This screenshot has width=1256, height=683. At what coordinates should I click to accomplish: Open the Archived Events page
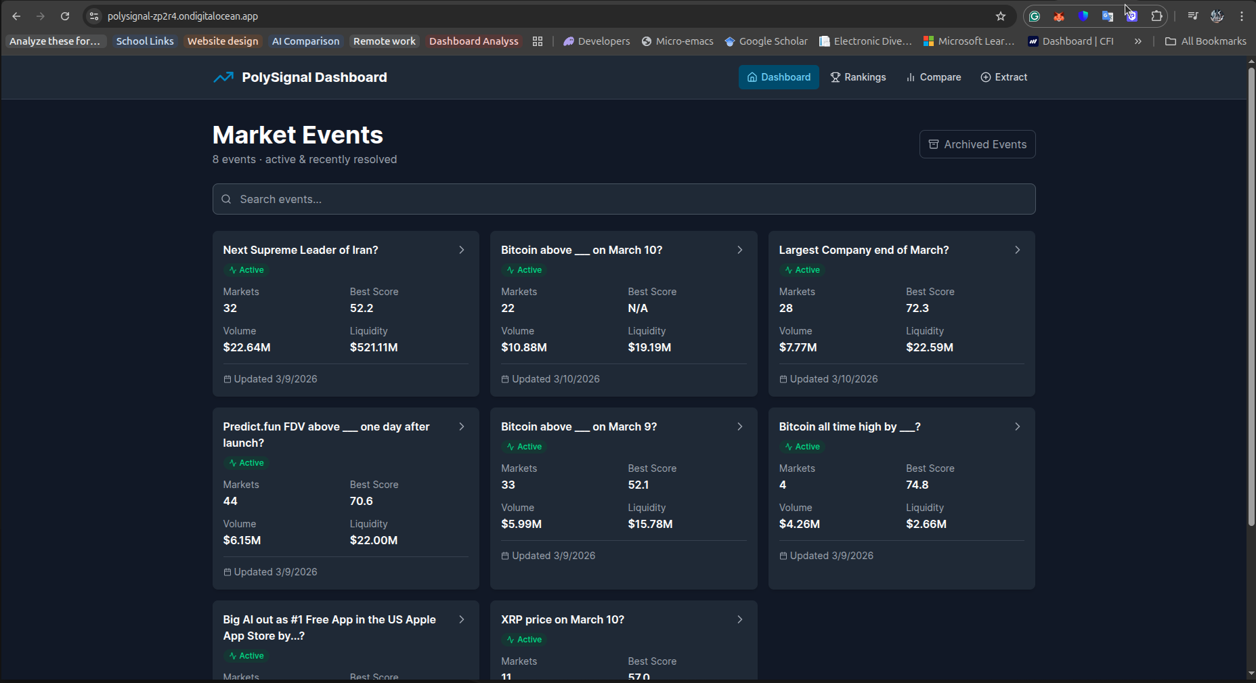[x=977, y=144]
